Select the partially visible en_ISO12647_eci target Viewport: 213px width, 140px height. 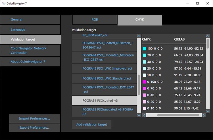click(104, 36)
